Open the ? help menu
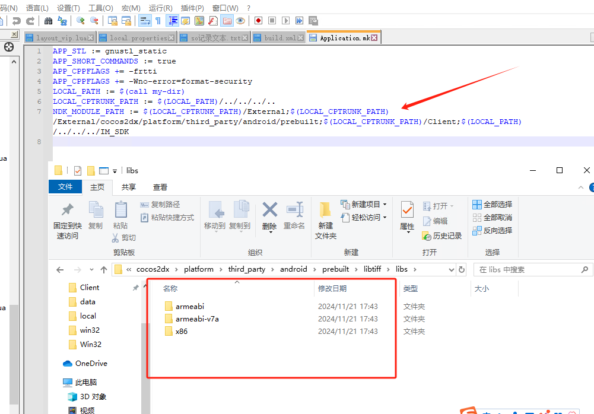The height and width of the screenshot is (414, 594). click(x=249, y=8)
